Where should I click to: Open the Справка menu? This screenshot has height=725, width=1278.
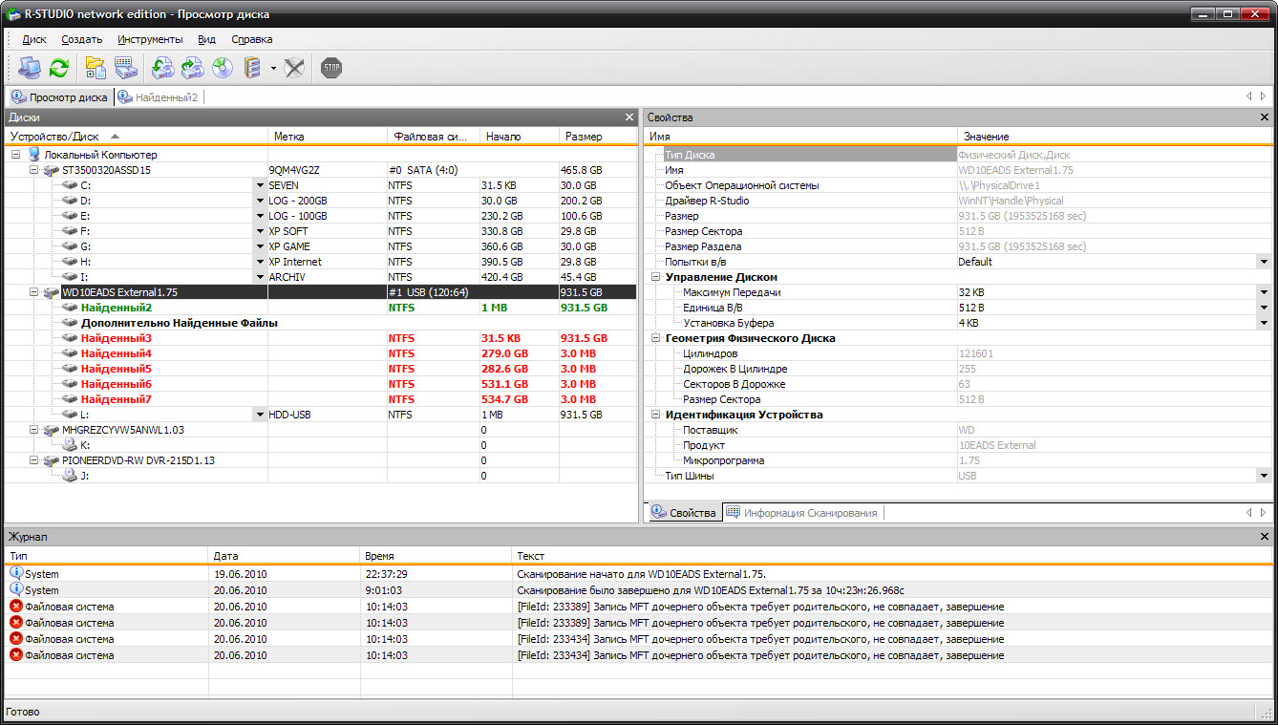[251, 39]
